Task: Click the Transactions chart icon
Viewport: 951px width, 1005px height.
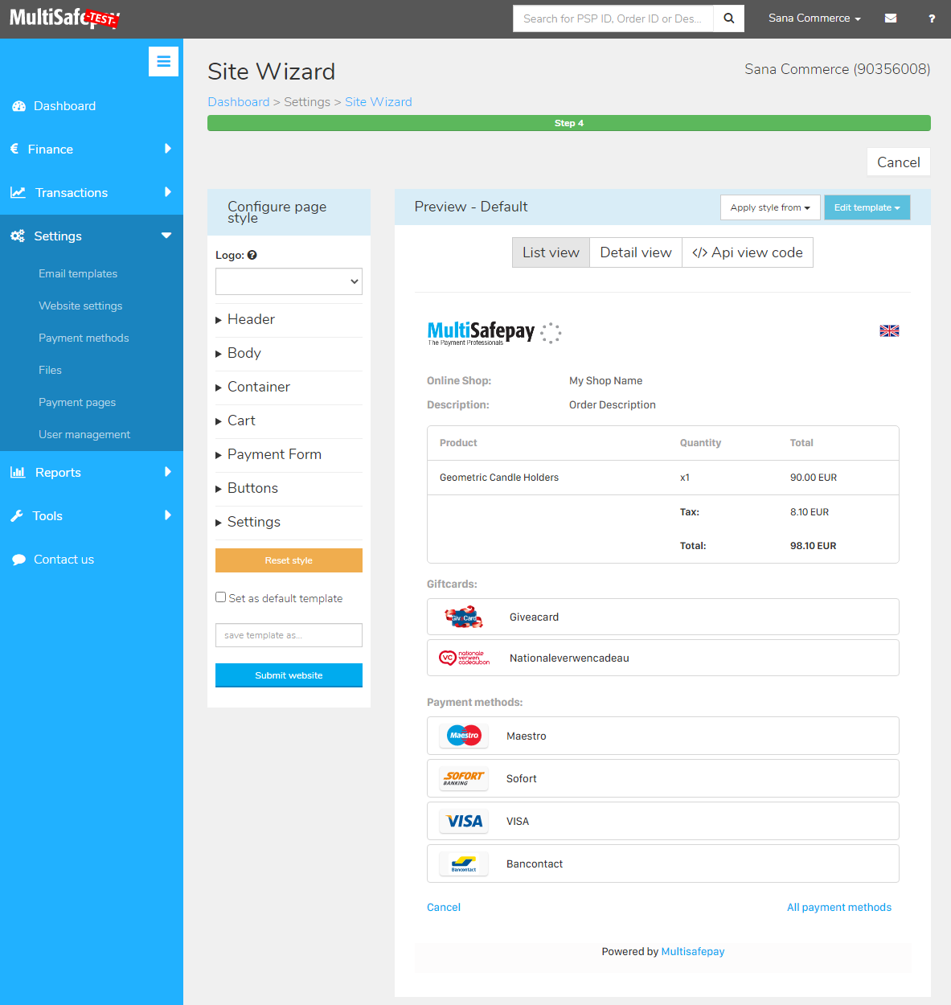Action: pos(18,192)
